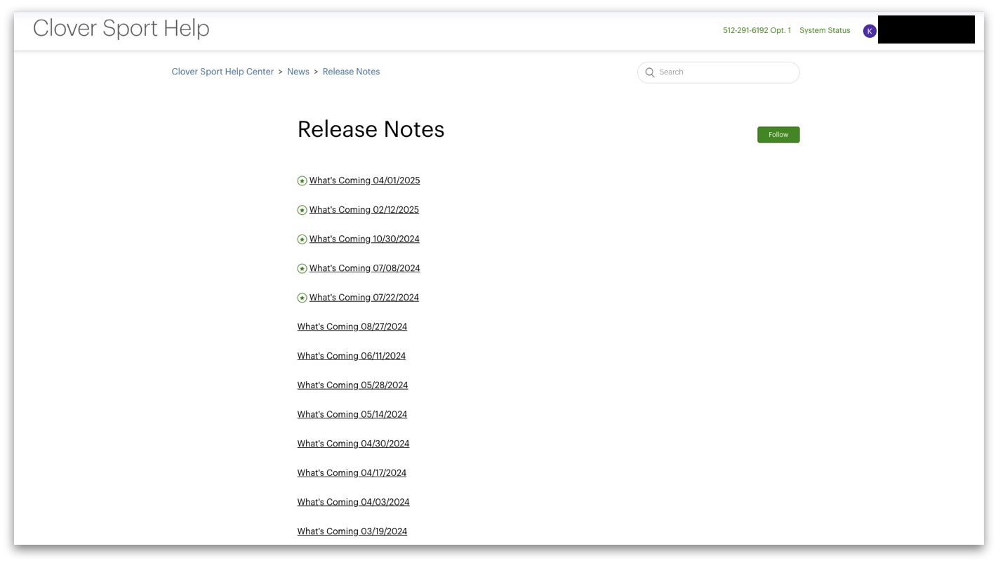Click the promoted star icon beside 07/08/2024

(x=302, y=269)
